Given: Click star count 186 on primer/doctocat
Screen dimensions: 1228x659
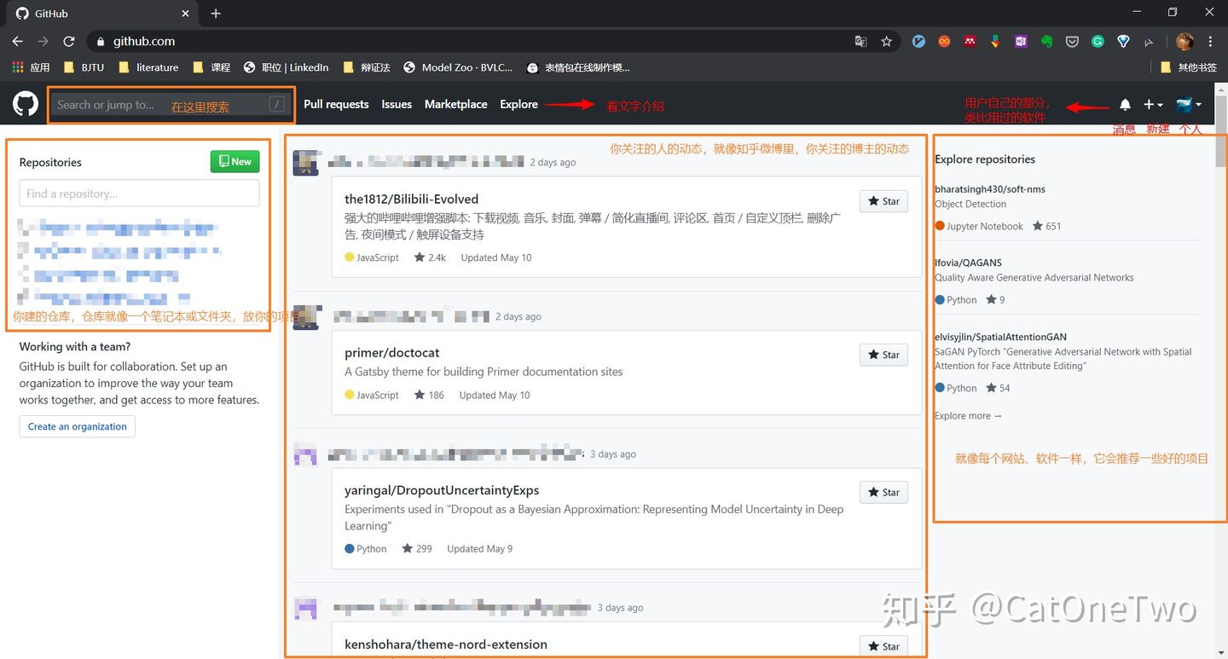Looking at the screenshot, I should 429,395.
